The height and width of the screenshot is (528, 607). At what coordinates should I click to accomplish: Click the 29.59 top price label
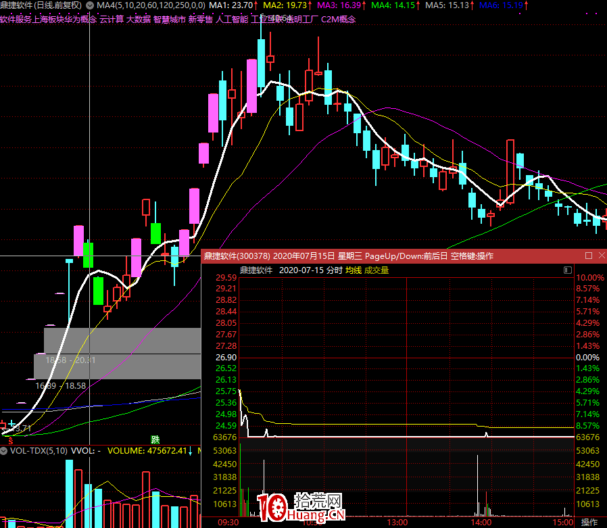coord(226,278)
